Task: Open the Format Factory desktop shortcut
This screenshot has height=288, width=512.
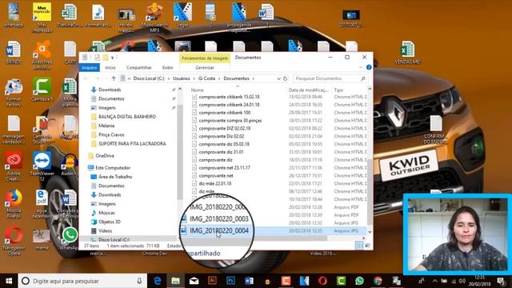Action: (14, 93)
